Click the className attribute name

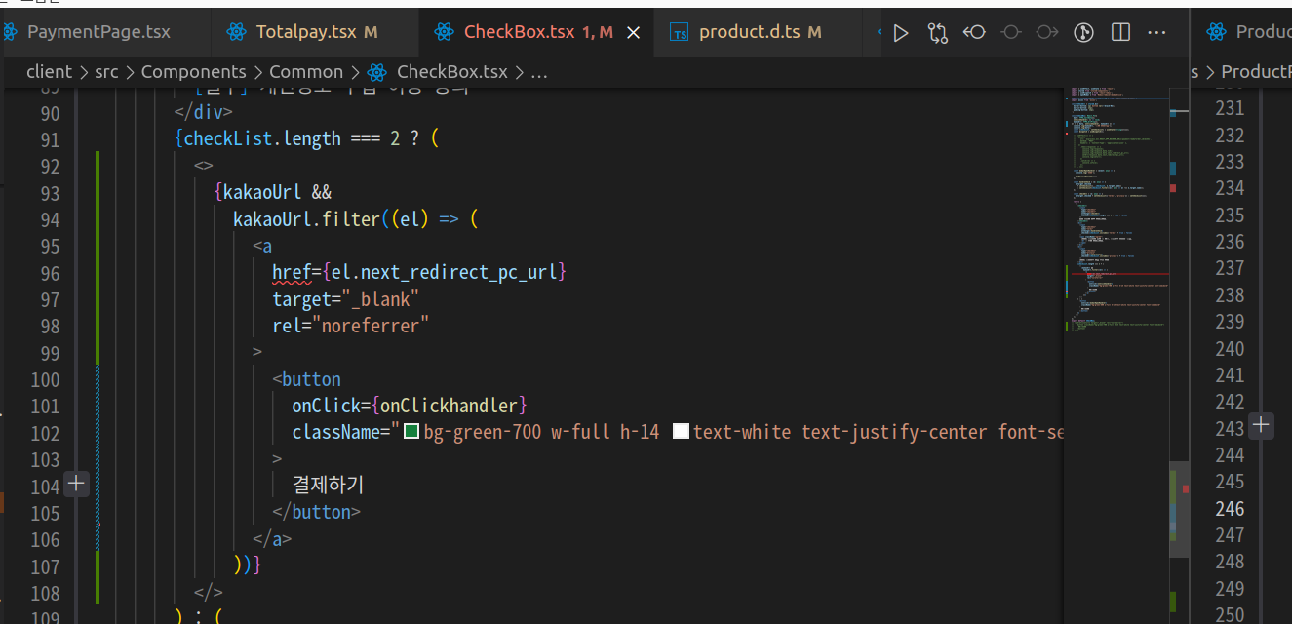[x=335, y=431]
